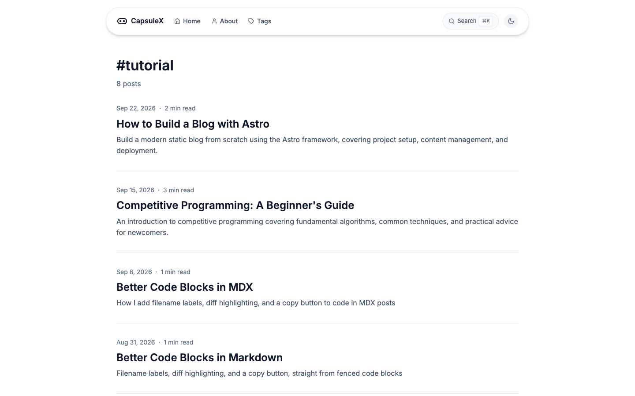
Task: Open the About nav item
Action: tap(224, 21)
